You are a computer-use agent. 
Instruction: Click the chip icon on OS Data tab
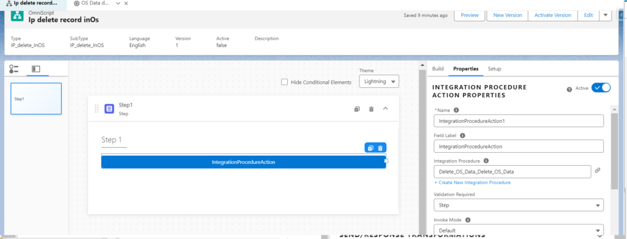(x=77, y=3)
